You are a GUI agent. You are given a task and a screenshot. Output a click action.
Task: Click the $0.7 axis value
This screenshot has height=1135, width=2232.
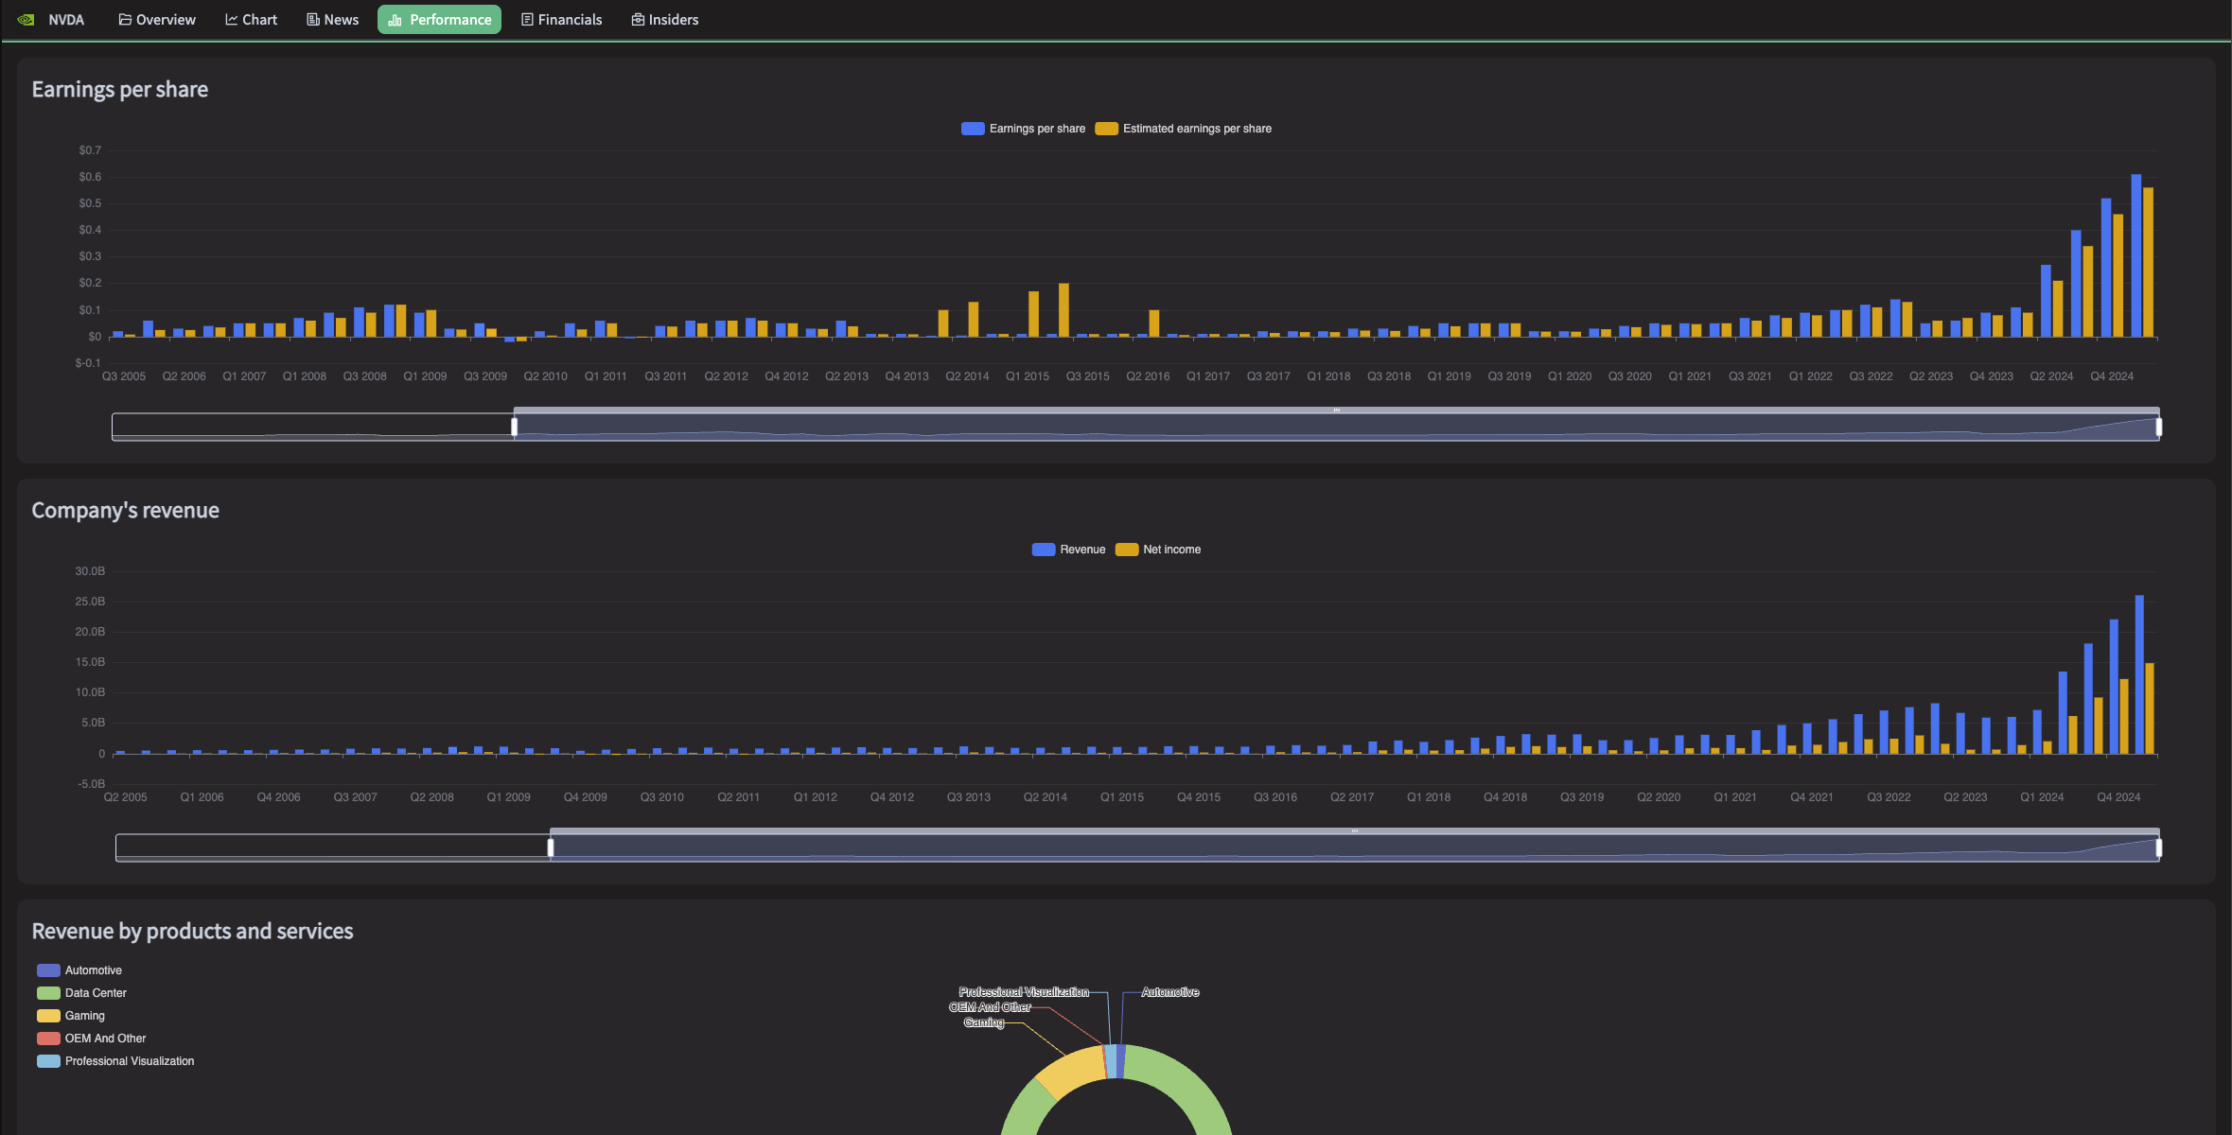pos(90,150)
